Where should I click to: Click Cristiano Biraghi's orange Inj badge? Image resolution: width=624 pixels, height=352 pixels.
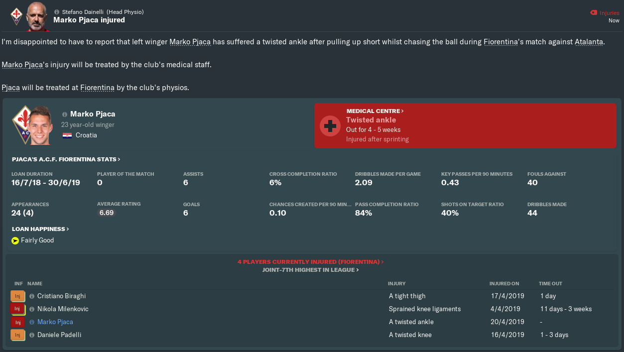17,296
